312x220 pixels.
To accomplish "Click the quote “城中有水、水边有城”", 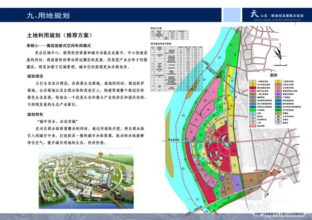I will tap(57, 121).
